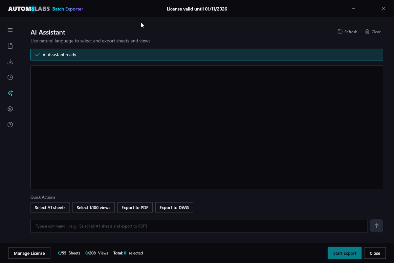Start the export with the Start Export button
394x263 pixels.
344,253
